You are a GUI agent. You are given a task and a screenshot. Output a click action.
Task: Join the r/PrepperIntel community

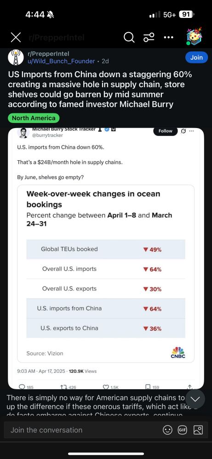(196, 57)
